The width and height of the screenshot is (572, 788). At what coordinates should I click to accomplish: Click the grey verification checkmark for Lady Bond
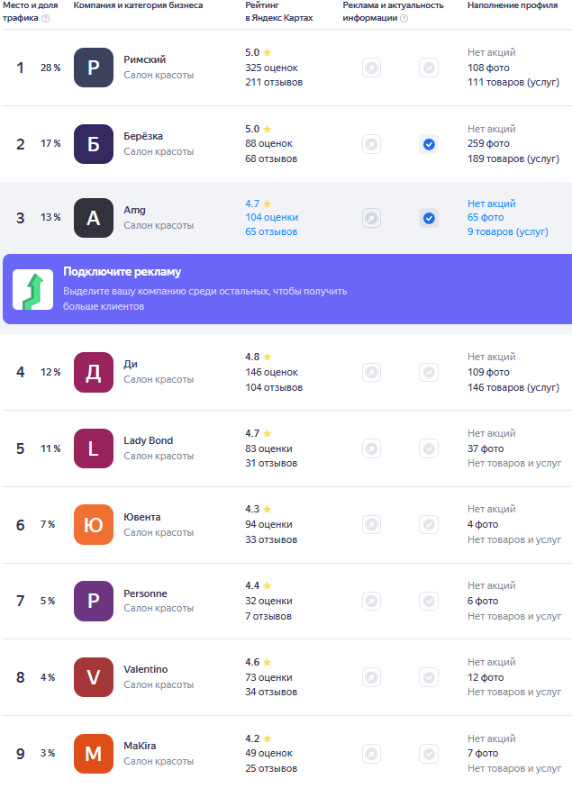[x=429, y=448]
